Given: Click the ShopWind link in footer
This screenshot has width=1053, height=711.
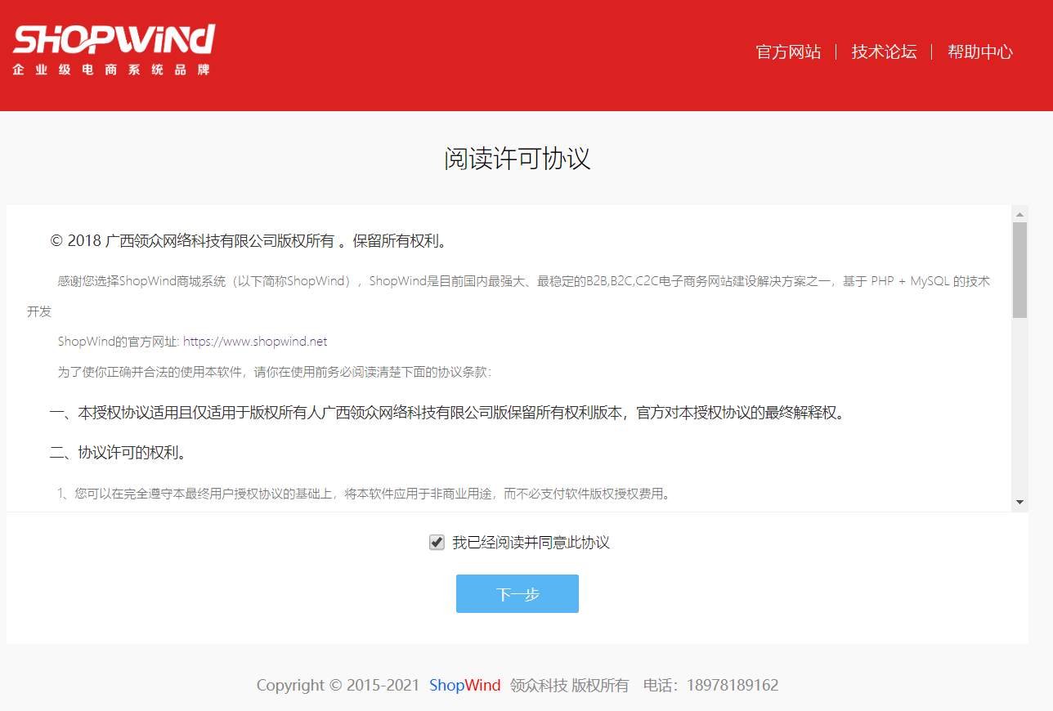Looking at the screenshot, I should [465, 686].
